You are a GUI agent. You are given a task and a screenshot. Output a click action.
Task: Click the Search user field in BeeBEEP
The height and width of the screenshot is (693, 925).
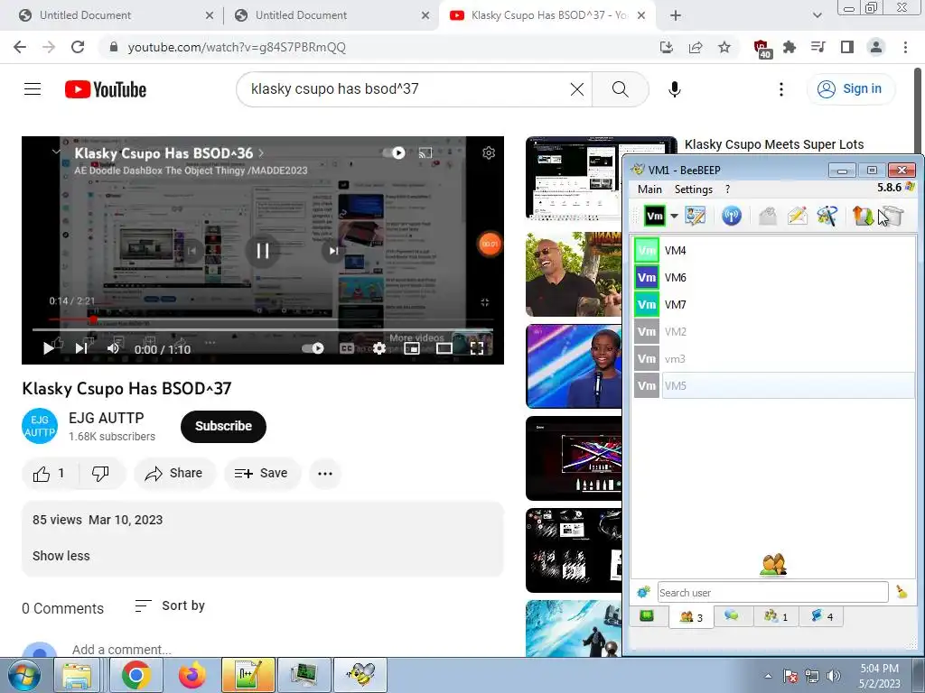772,592
